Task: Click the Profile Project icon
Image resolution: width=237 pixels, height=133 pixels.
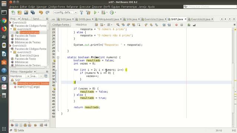Action: click(x=112, y=13)
